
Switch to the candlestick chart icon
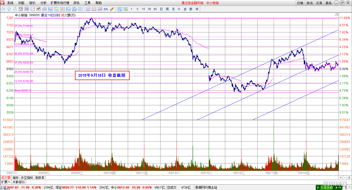38,9
